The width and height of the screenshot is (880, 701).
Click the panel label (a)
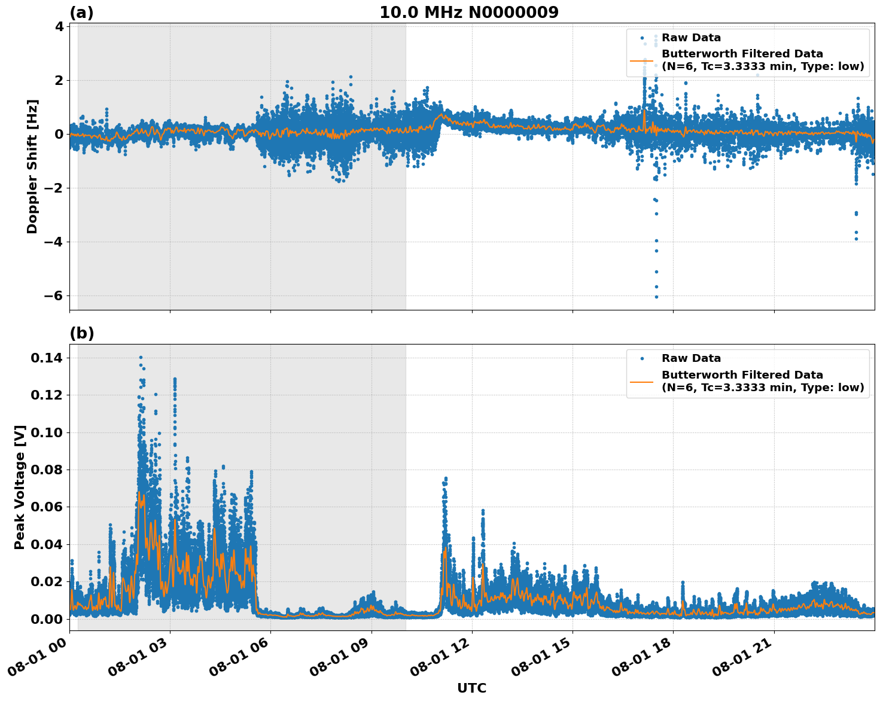click(x=83, y=11)
